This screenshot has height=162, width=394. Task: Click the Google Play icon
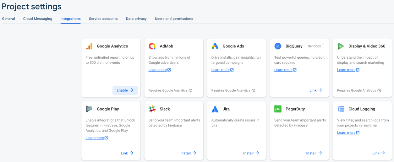point(89,109)
